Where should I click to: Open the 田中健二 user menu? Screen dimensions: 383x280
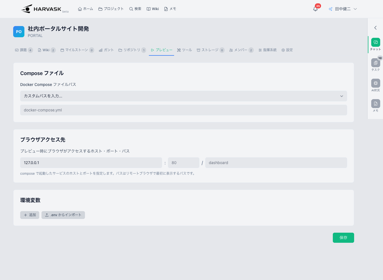click(x=343, y=9)
